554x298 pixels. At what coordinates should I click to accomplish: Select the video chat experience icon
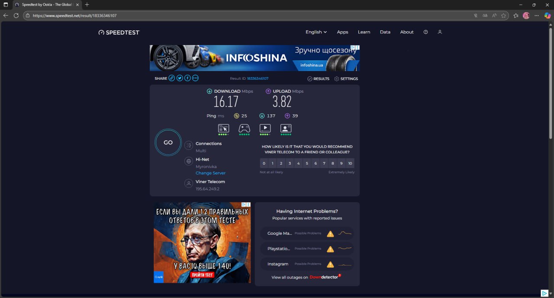coord(286,128)
